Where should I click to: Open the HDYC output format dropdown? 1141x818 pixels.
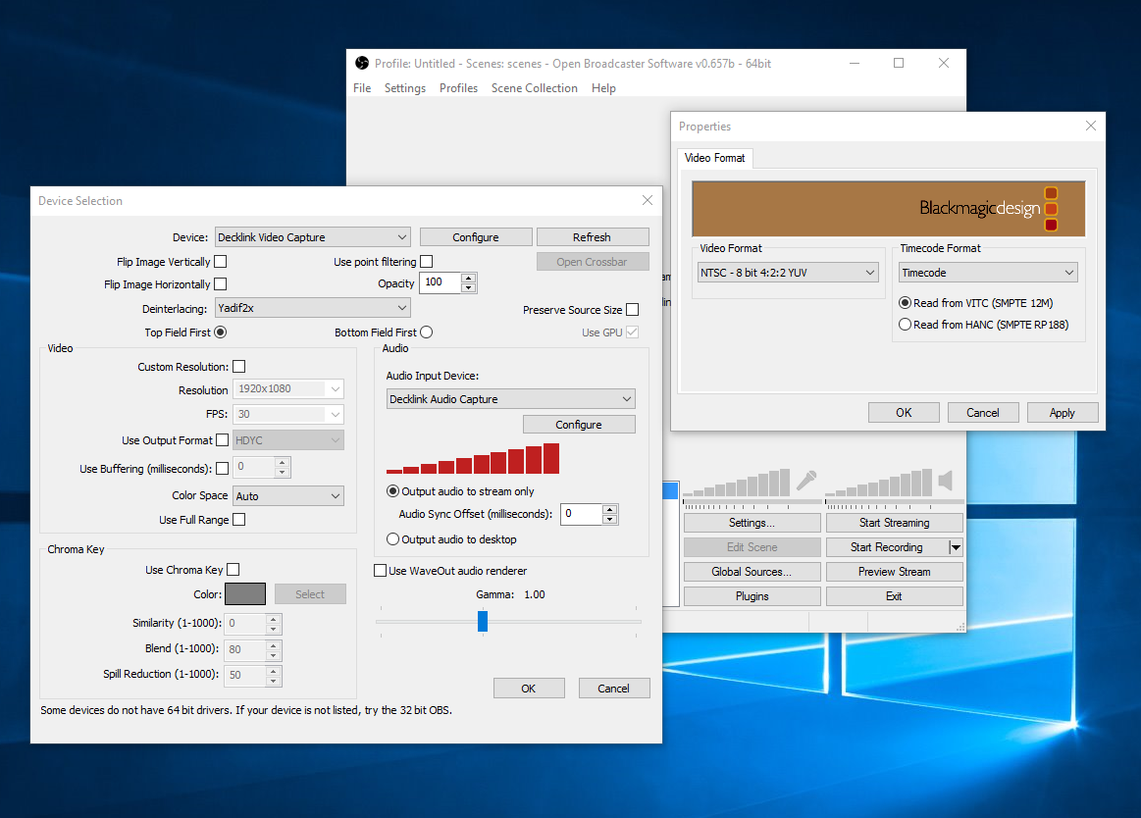[x=288, y=439]
